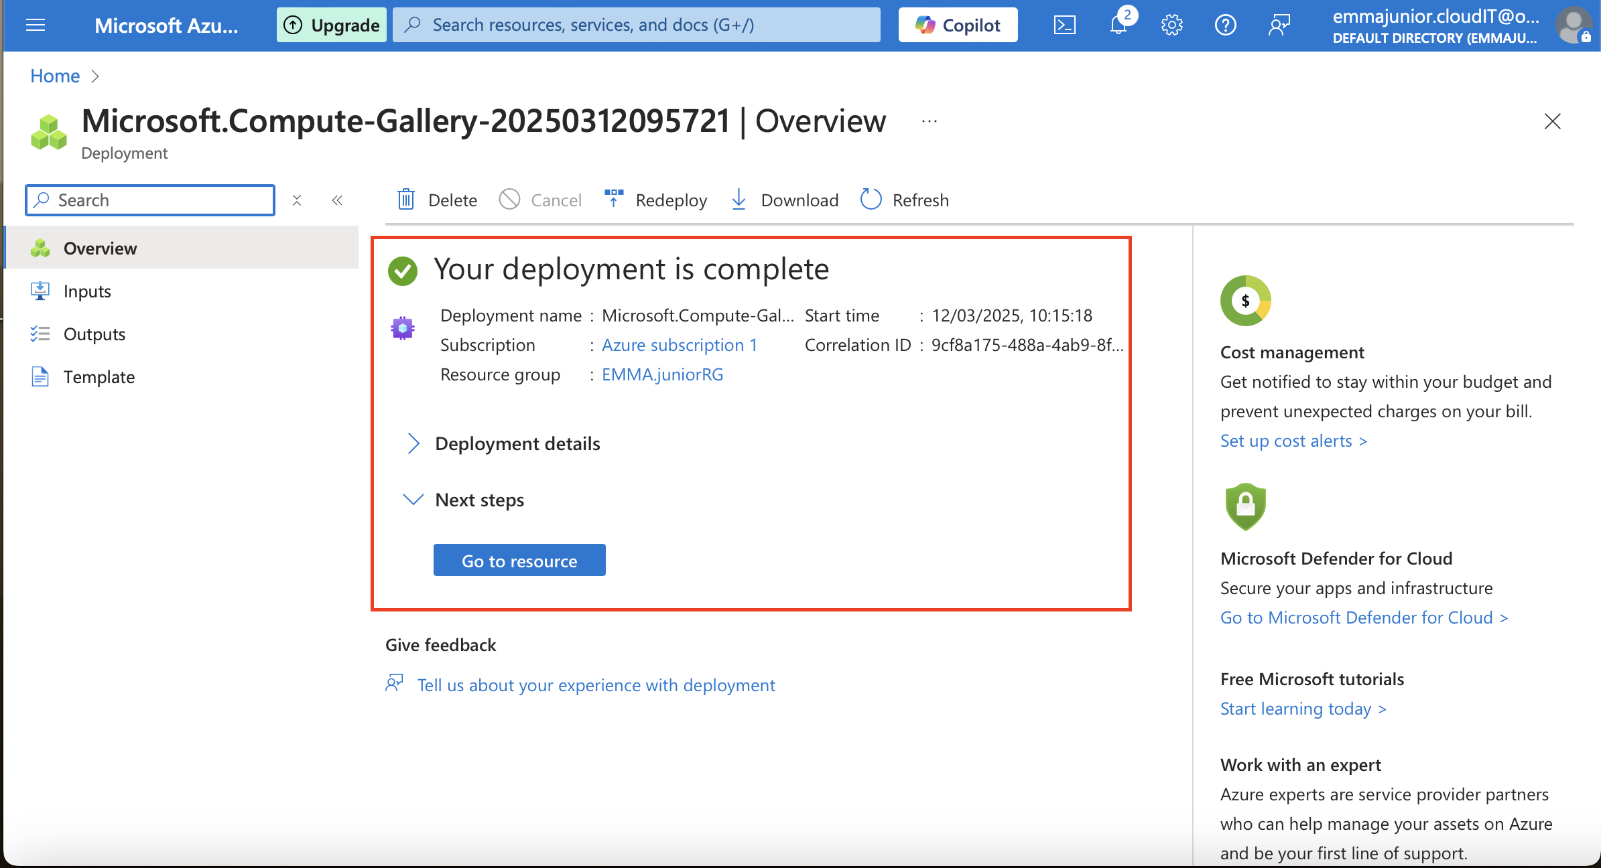Open notifications bell
This screenshot has height=868, width=1601.
[x=1118, y=25]
